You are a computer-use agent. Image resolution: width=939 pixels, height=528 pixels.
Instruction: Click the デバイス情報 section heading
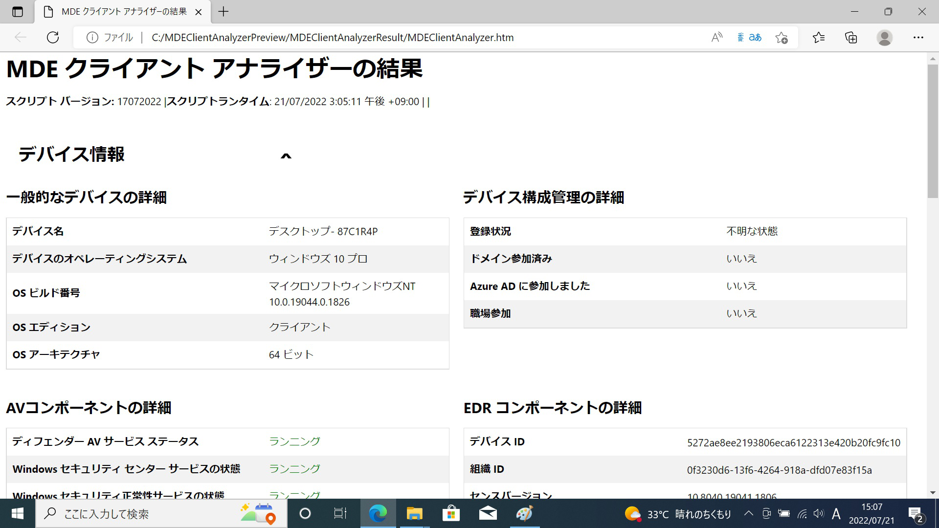pyautogui.click(x=71, y=154)
